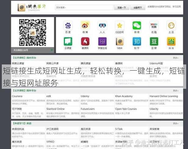
Task: Open the 沪江英语网 link
Action: coord(52,129)
